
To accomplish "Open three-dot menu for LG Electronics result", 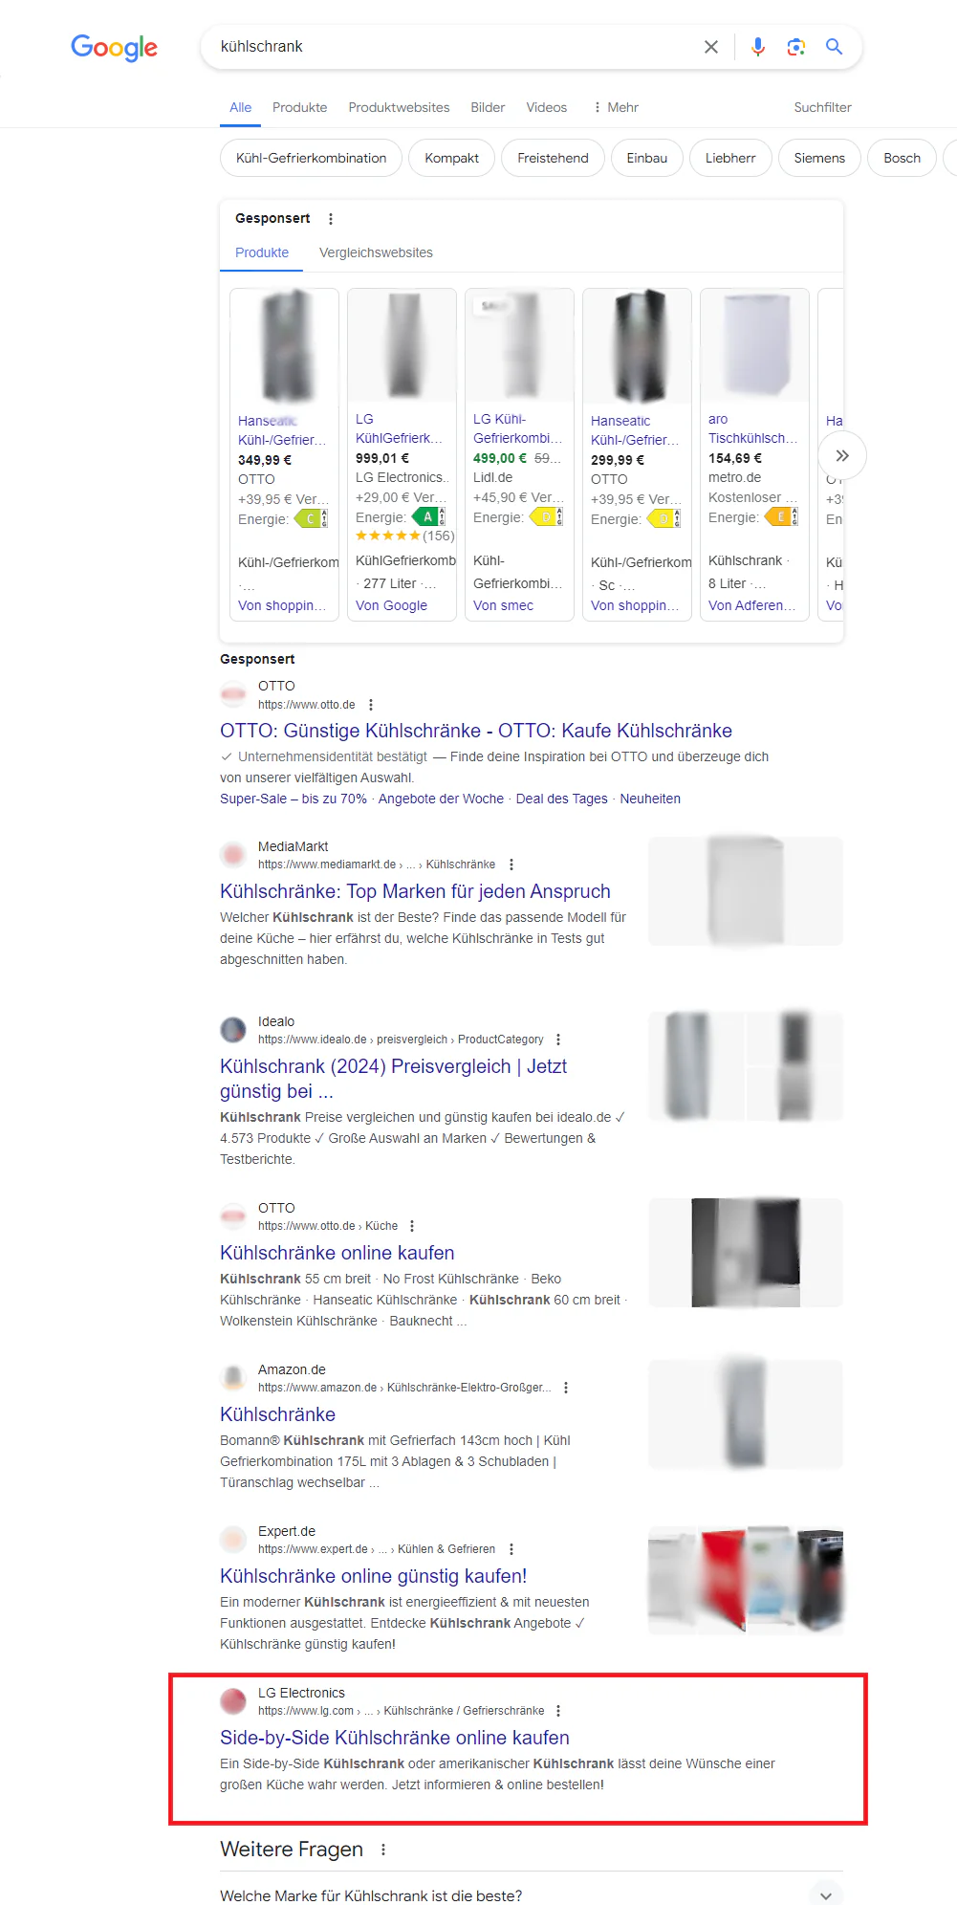I will [x=558, y=1711].
